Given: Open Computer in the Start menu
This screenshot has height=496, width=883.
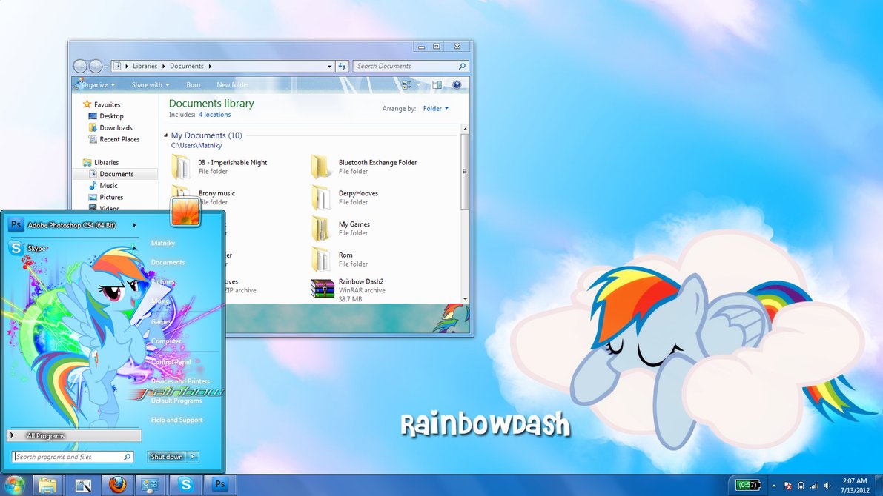Looking at the screenshot, I should (166, 341).
